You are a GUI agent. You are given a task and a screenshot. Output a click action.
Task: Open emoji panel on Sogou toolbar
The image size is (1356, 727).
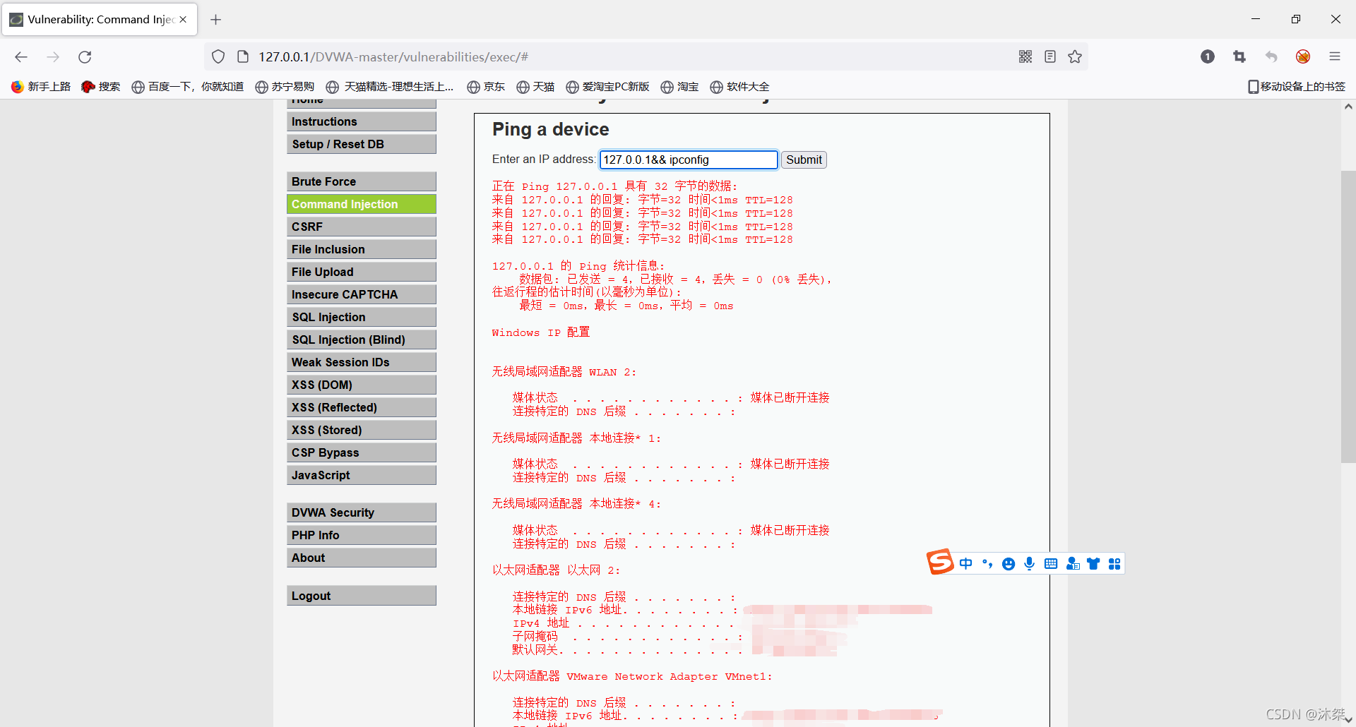point(1009,563)
